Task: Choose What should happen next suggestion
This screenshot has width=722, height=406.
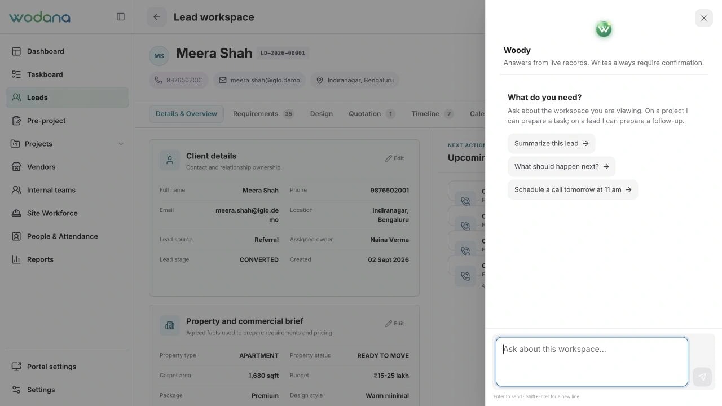Action: tap(562, 166)
